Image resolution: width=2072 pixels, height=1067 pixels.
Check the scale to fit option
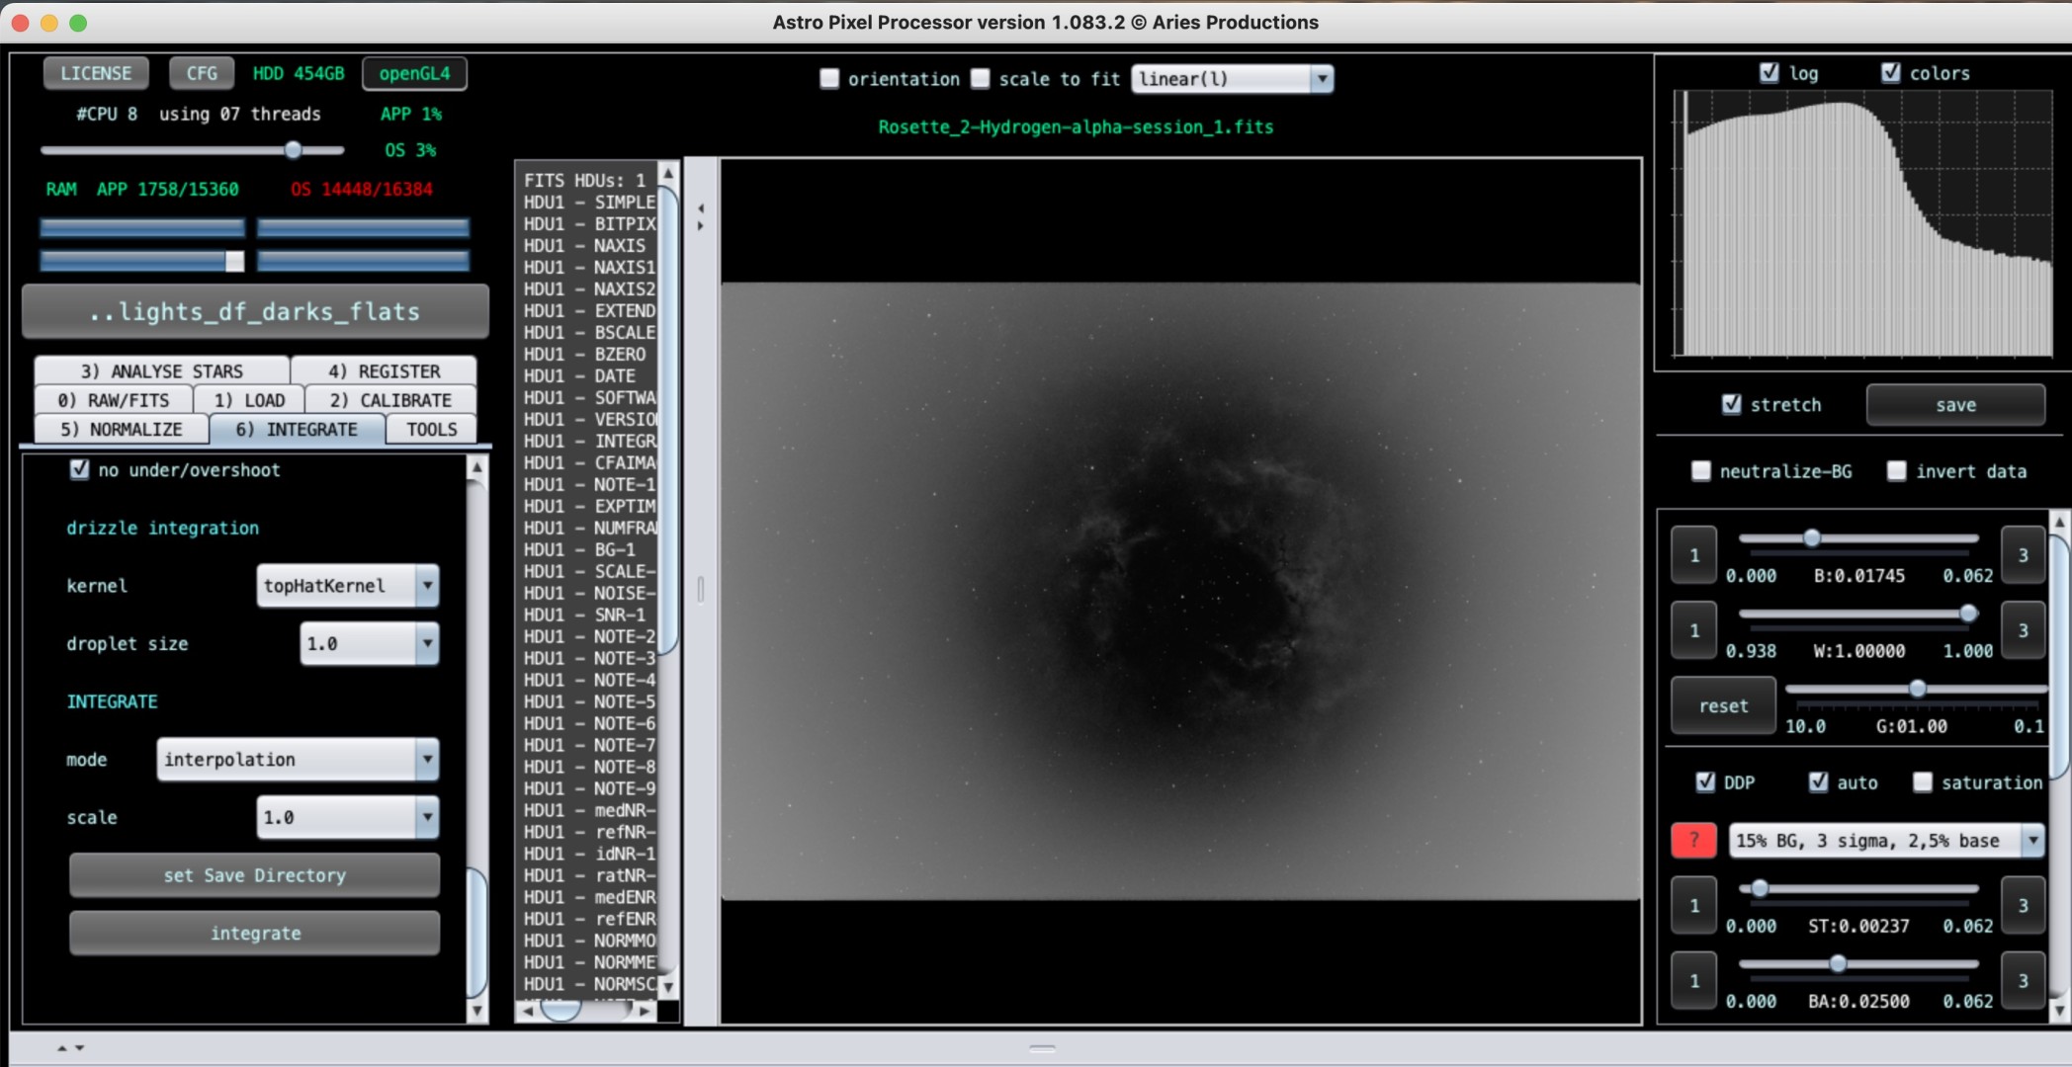point(980,79)
